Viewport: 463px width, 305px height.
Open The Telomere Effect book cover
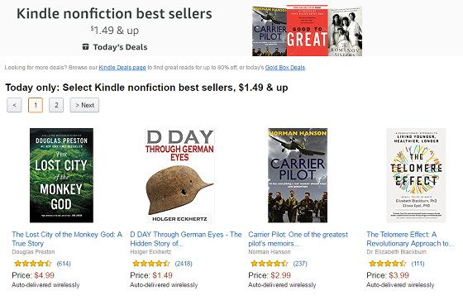416,175
